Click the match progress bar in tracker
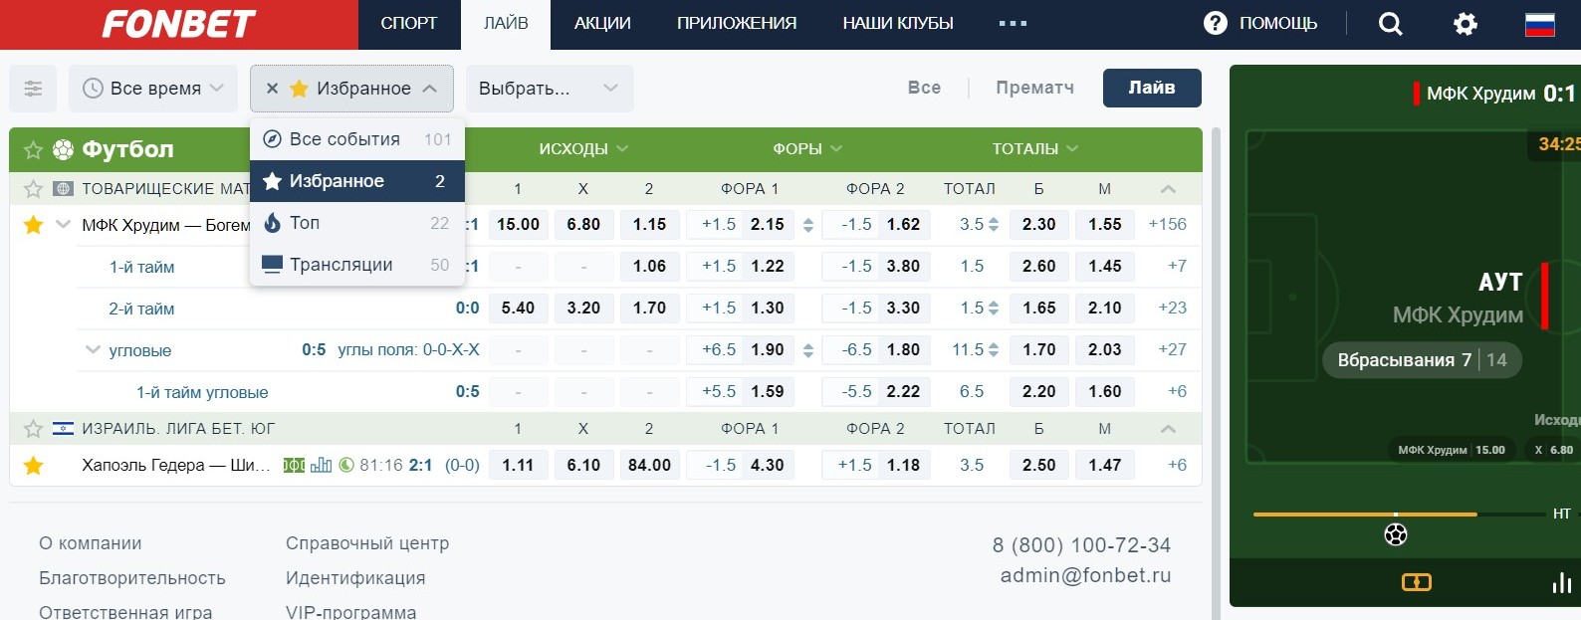The width and height of the screenshot is (1581, 620). (x=1399, y=515)
